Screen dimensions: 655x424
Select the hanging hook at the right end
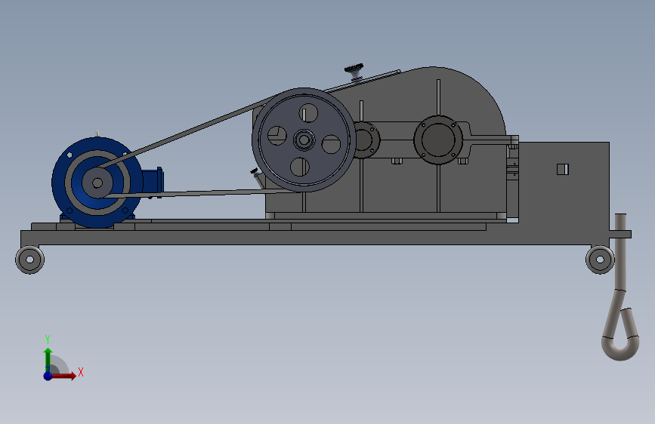click(620, 287)
